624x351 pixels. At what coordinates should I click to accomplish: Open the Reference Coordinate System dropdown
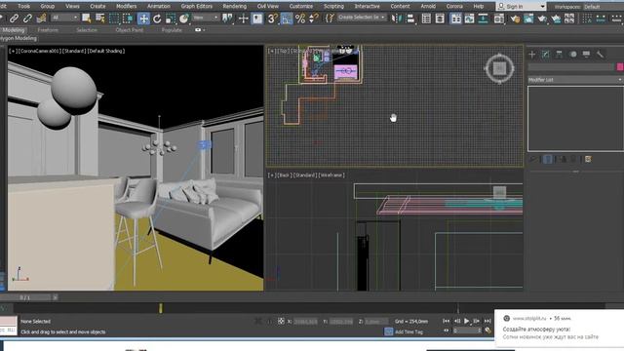pos(206,18)
